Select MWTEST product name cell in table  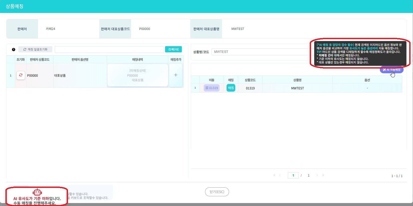pos(297,88)
